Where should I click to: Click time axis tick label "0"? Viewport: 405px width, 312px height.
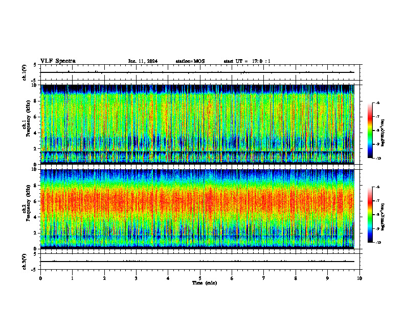[x=40, y=278]
